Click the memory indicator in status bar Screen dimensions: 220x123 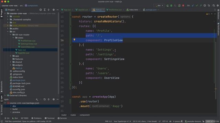212,121
